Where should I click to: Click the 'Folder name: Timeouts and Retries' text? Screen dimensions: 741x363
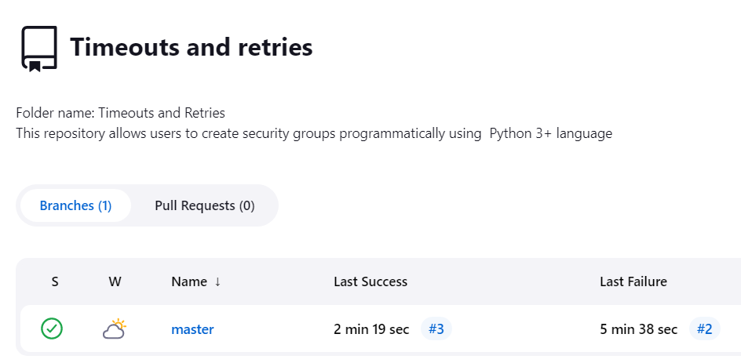point(120,113)
